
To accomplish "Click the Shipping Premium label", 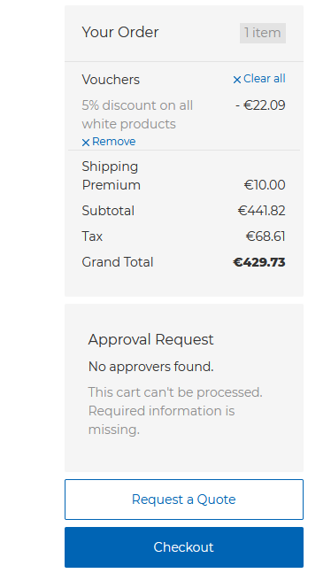I will coord(112,175).
